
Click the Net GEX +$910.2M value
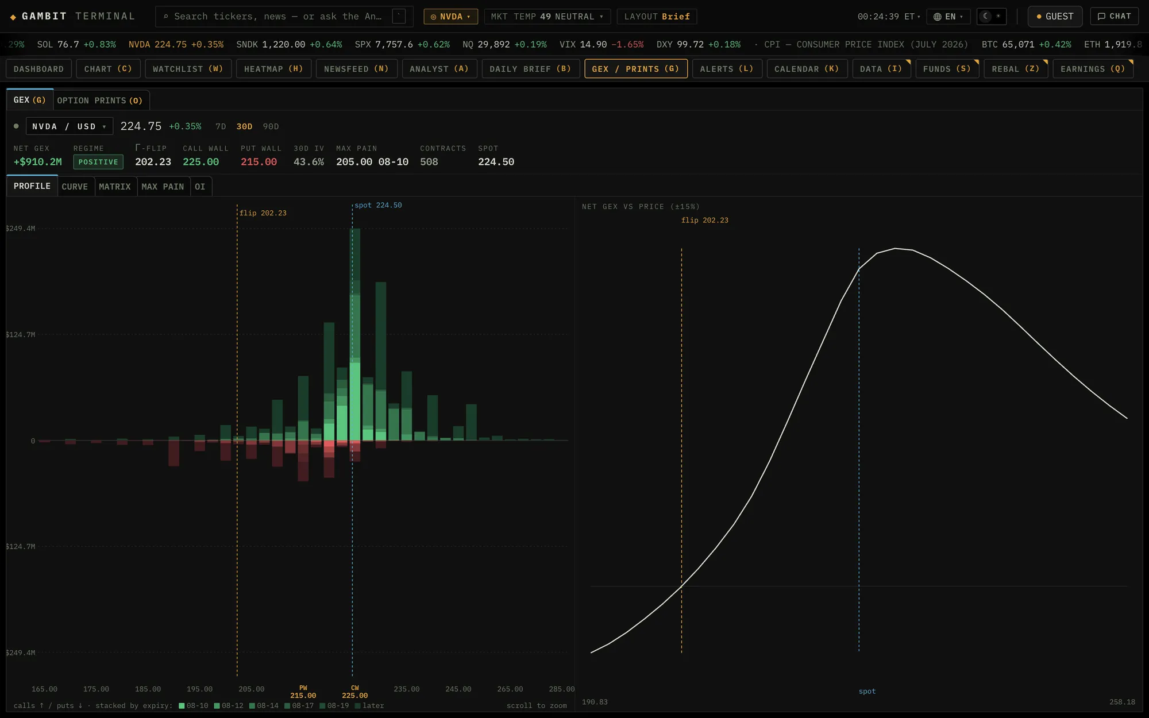click(37, 162)
